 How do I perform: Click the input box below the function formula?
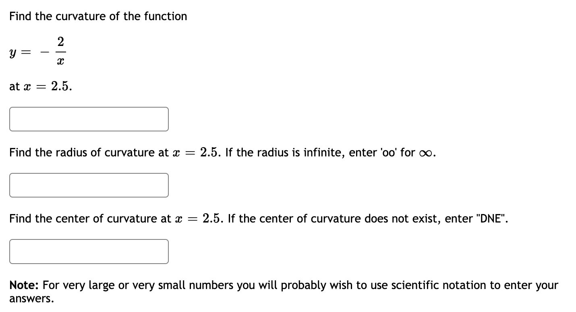click(x=89, y=119)
